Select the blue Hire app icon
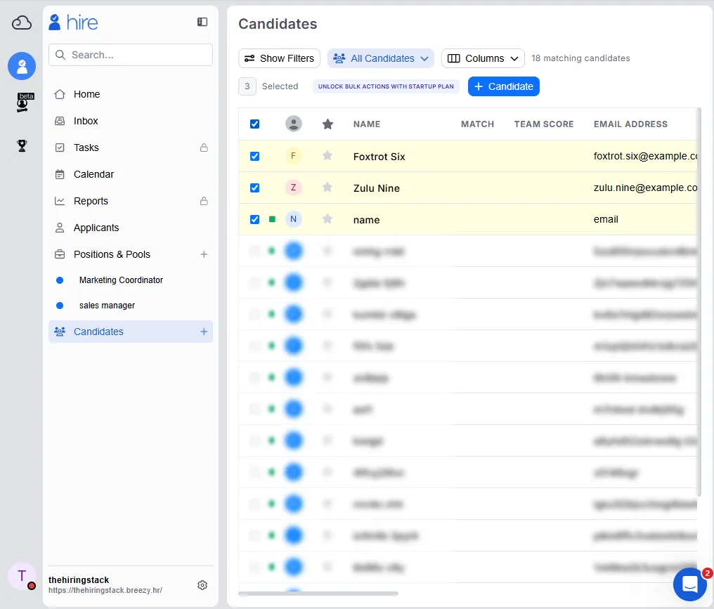The height and width of the screenshot is (609, 714). [x=21, y=66]
